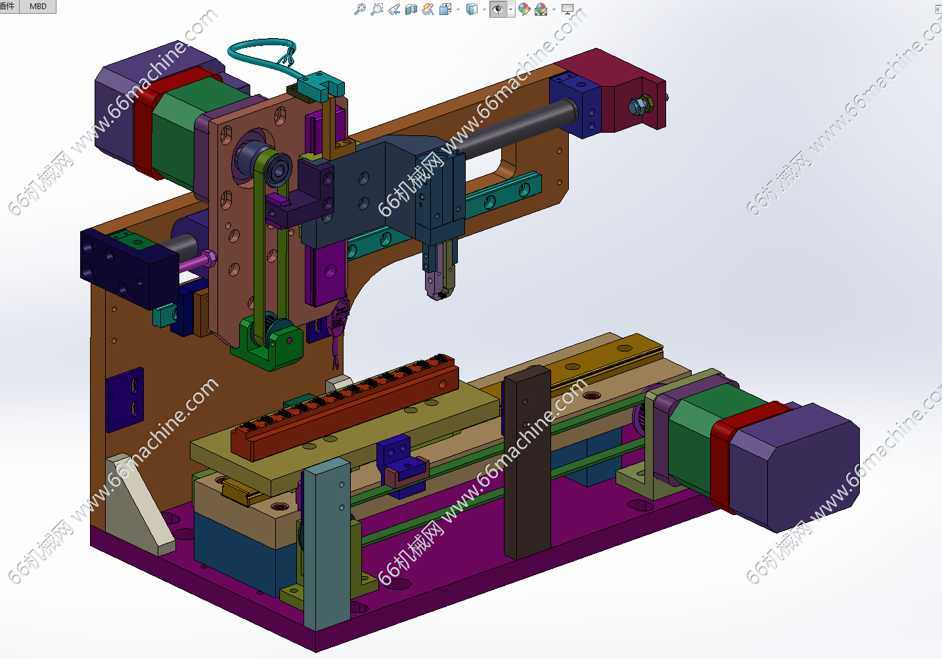Viewport: 942px width, 659px height.
Task: Open View Settings monitor icon
Action: point(568,9)
